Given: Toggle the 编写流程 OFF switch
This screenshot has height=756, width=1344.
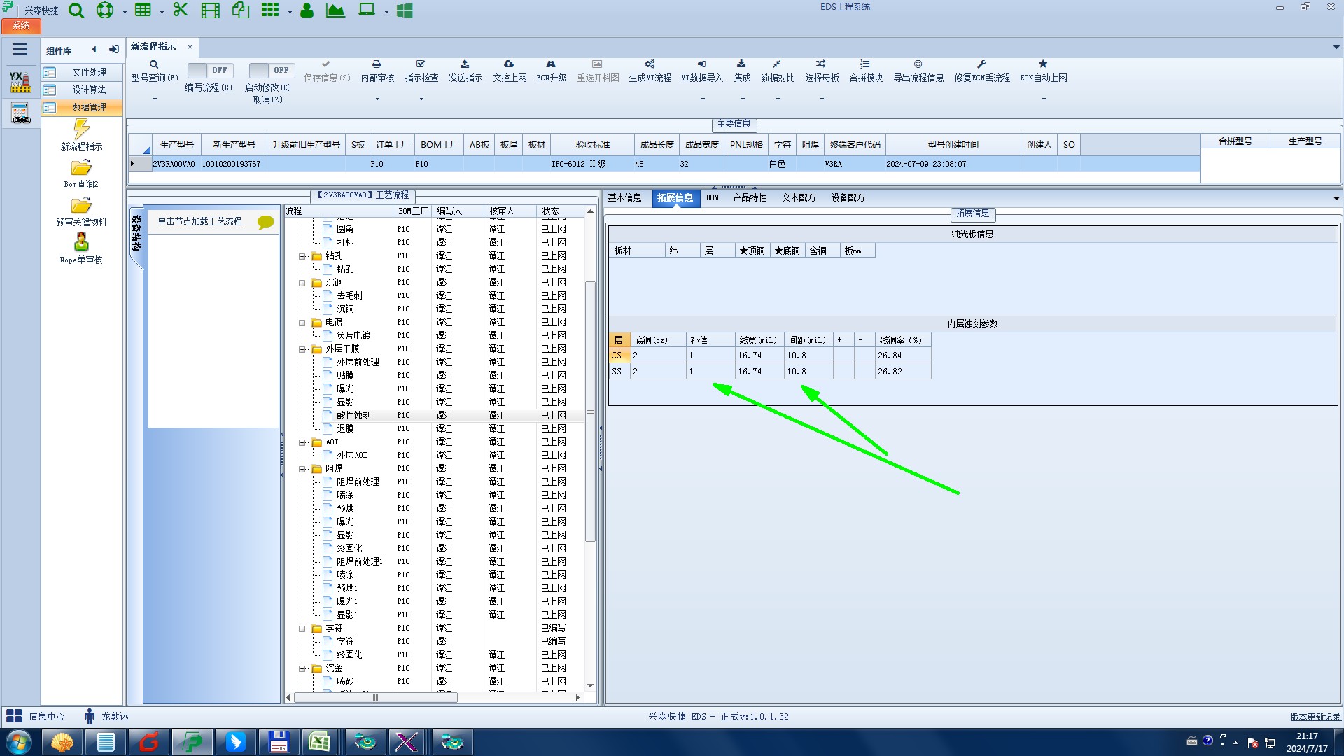Looking at the screenshot, I should [210, 71].
